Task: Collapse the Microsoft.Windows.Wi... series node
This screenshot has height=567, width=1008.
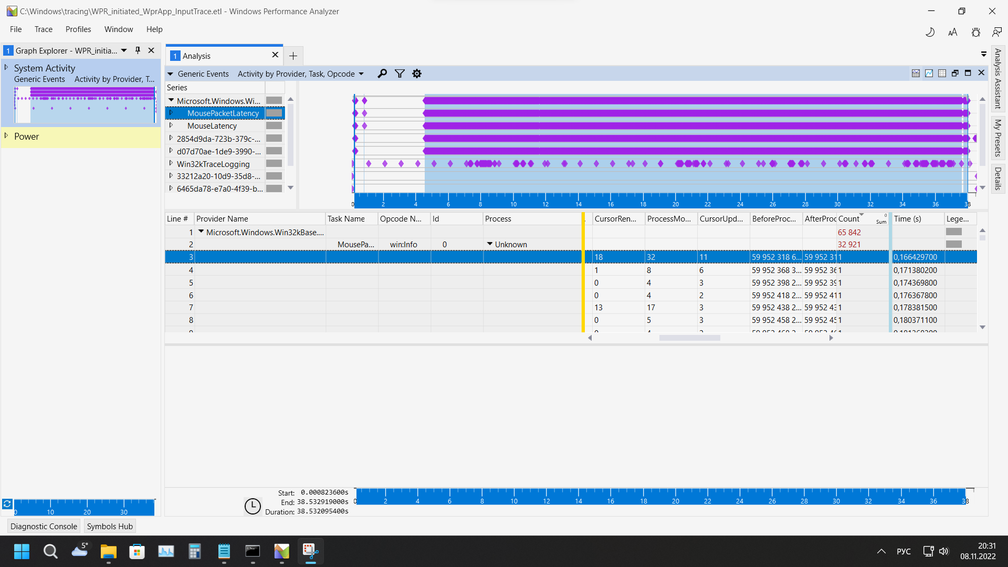Action: tap(171, 100)
